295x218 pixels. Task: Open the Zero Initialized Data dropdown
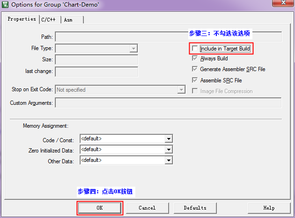pos(169,150)
